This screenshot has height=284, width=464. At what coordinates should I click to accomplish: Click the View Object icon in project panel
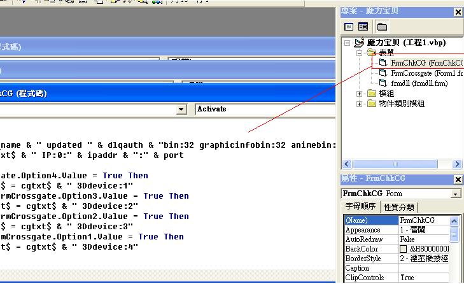[363, 27]
